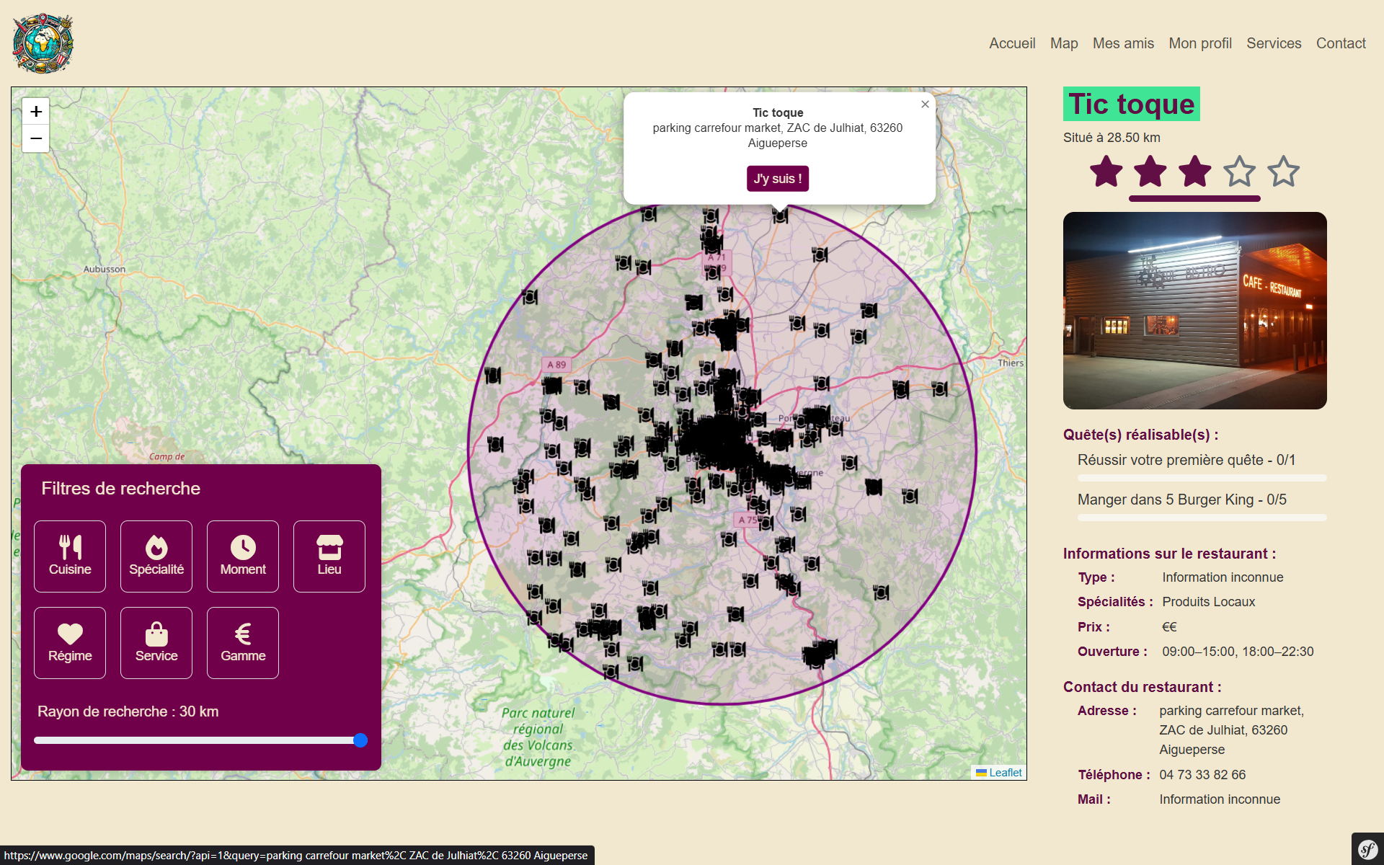Click the search radius slider handle

point(360,740)
